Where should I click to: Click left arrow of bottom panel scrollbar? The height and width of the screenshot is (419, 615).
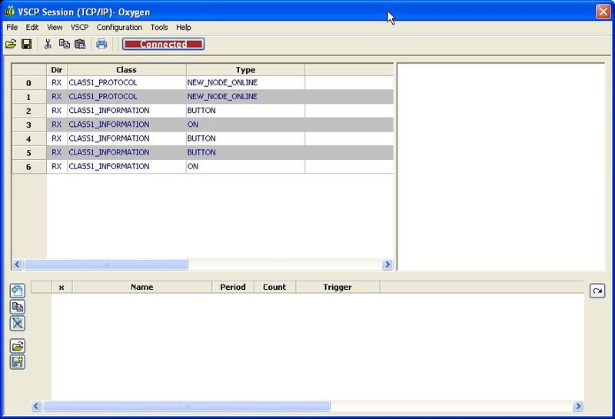click(36, 406)
